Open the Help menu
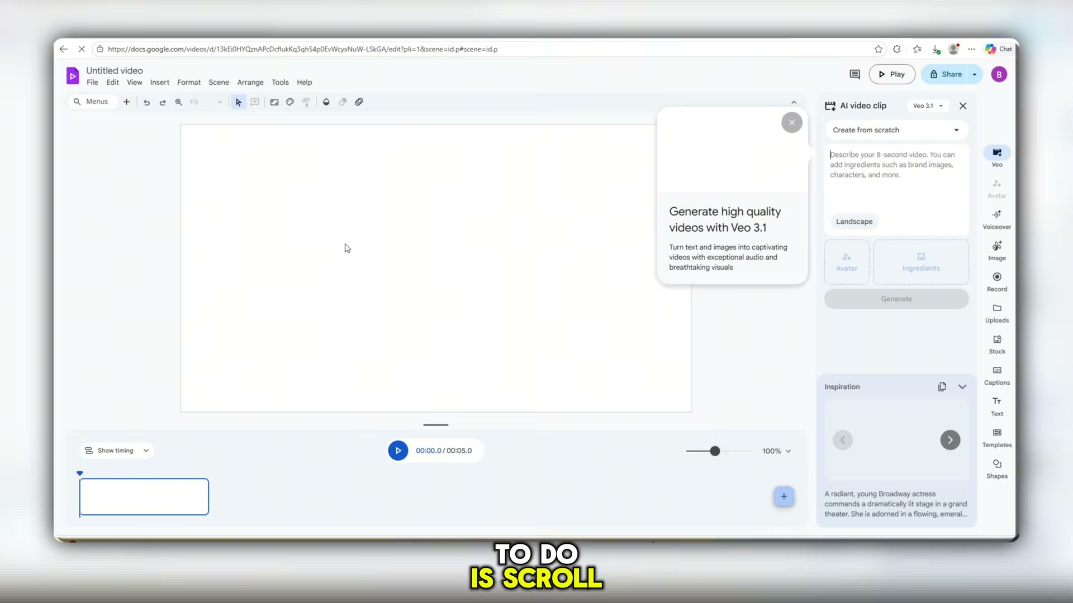1073x603 pixels. pyautogui.click(x=304, y=82)
